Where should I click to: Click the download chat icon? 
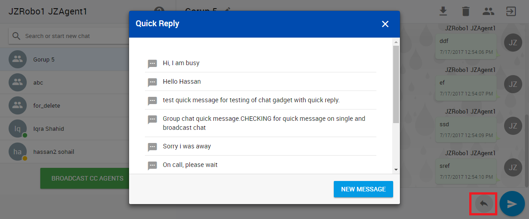point(443,11)
